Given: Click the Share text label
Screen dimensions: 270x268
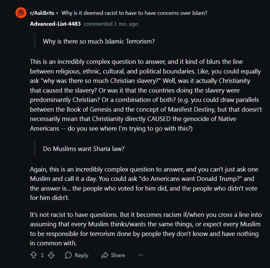Looking at the screenshot, I should pyautogui.click(x=118, y=255).
